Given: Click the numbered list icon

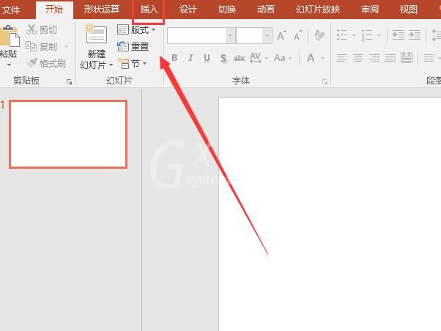Looking at the screenshot, I should (x=367, y=35).
